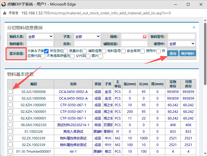207x156 pixels.
Task: Enable the 质量状态 display option
Action: pos(85,51)
